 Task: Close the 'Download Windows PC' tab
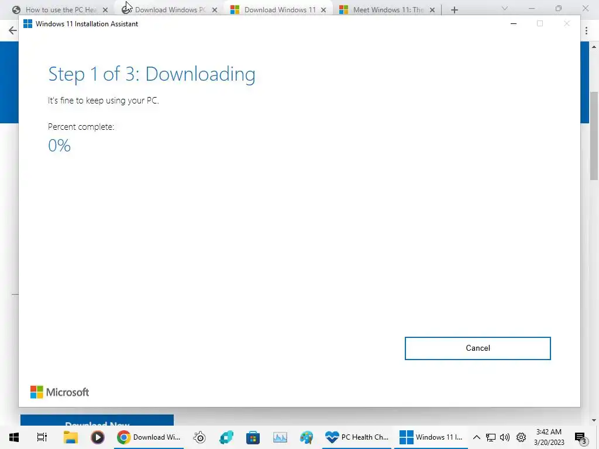pyautogui.click(x=215, y=10)
